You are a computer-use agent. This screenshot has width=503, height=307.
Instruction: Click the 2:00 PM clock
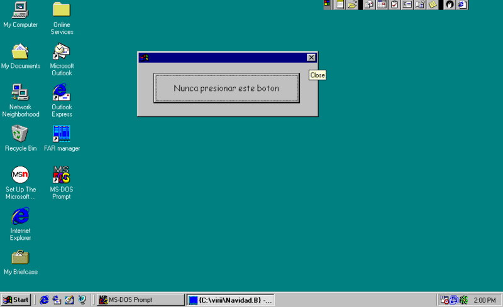[x=485, y=300]
